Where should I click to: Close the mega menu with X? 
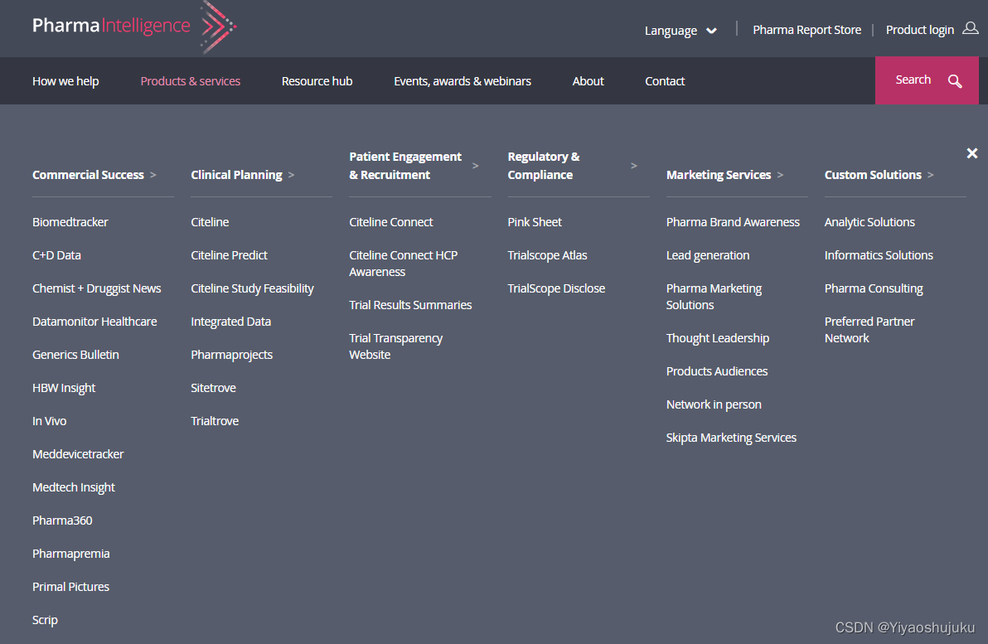pos(971,153)
